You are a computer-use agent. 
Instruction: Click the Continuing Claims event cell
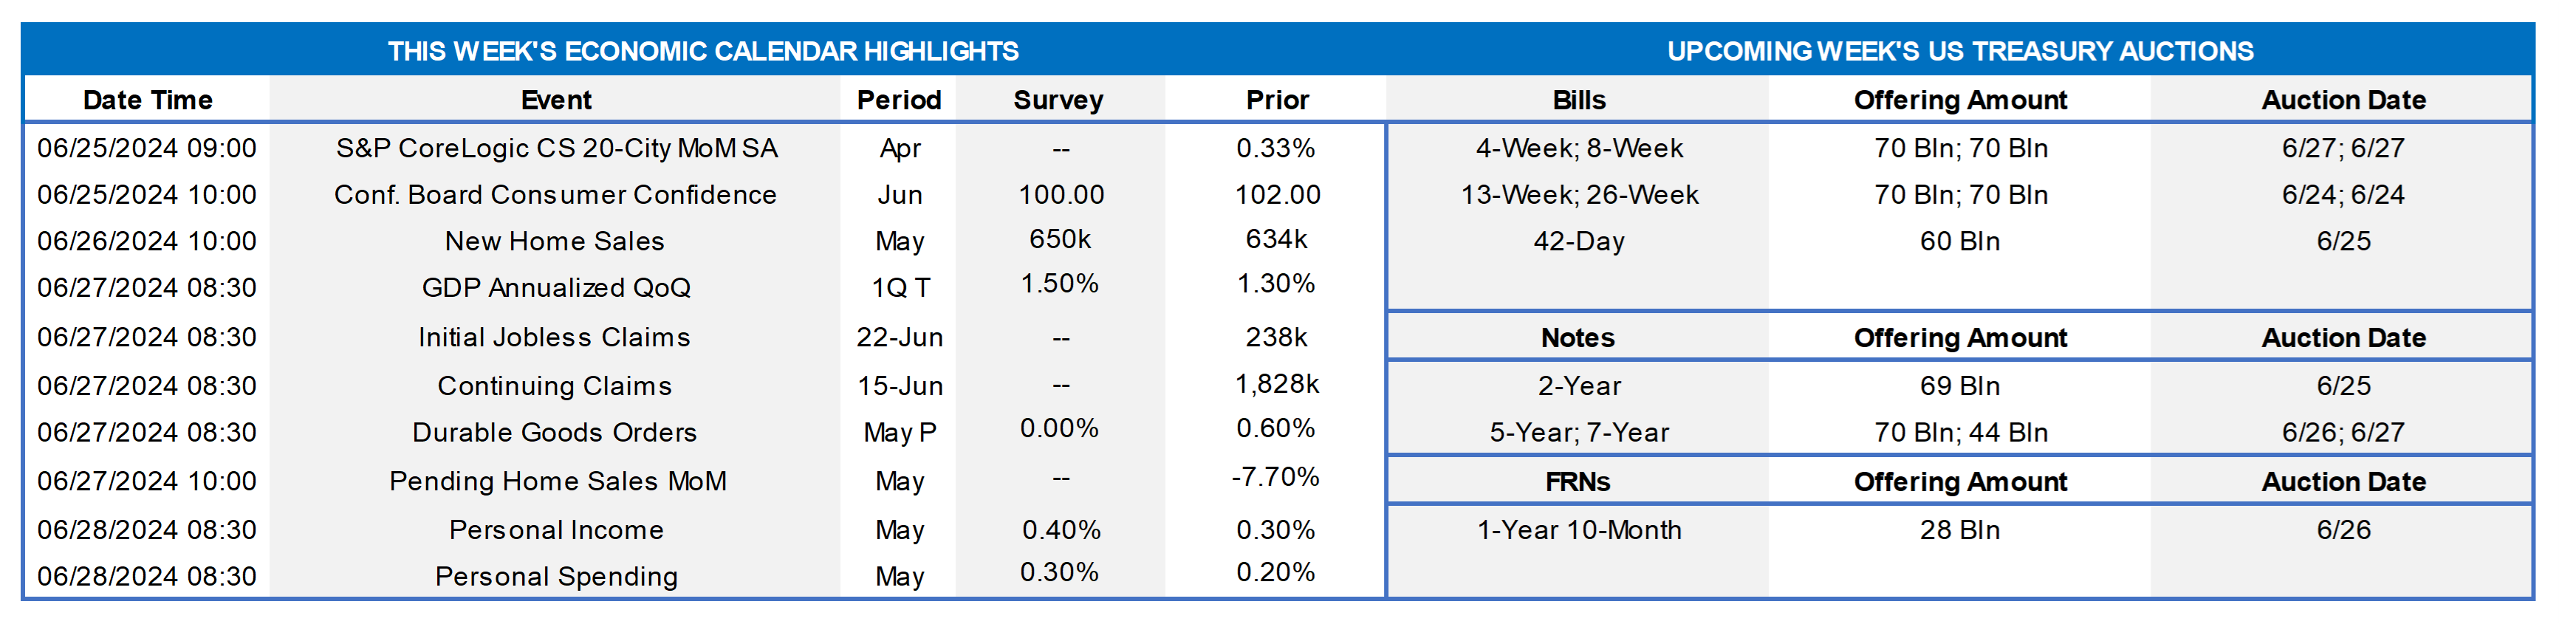[x=555, y=385]
